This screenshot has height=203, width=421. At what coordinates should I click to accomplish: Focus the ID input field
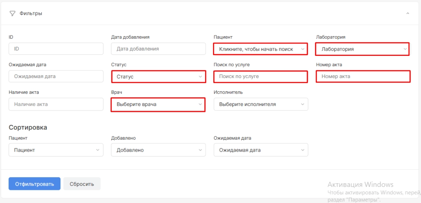click(56, 49)
